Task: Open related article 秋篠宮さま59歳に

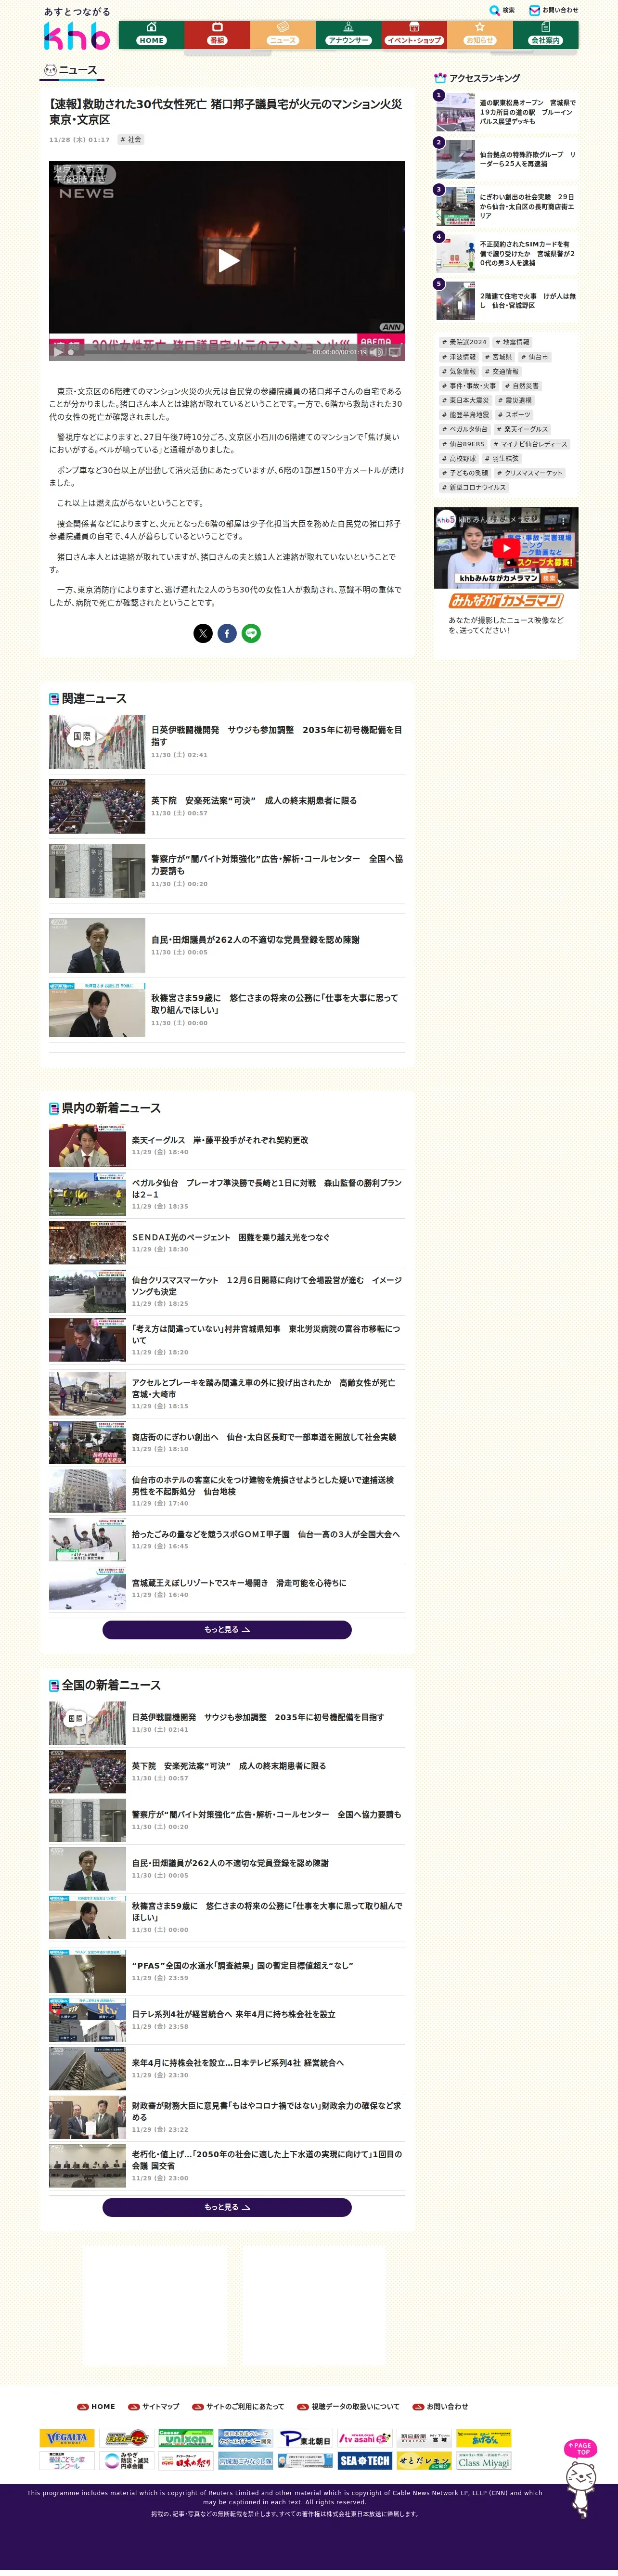Action: [227, 1010]
